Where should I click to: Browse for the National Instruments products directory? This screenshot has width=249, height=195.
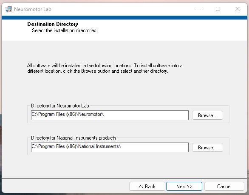(207, 148)
